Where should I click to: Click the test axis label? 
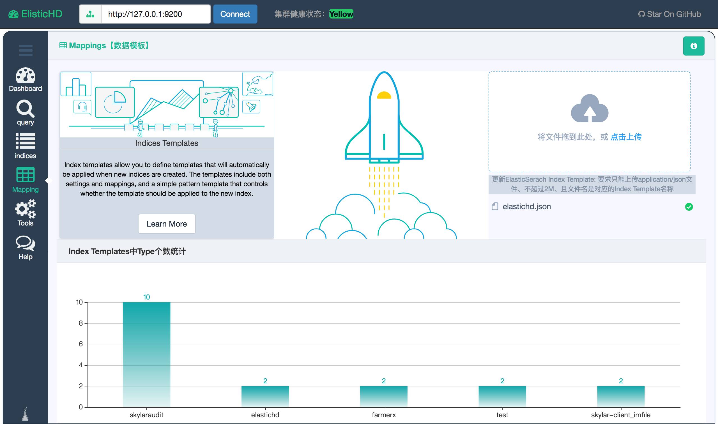(x=502, y=415)
